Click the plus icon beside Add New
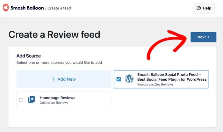 [54, 79]
